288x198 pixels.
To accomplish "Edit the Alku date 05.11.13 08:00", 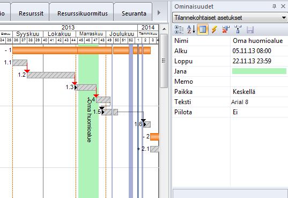I will coord(259,51).
